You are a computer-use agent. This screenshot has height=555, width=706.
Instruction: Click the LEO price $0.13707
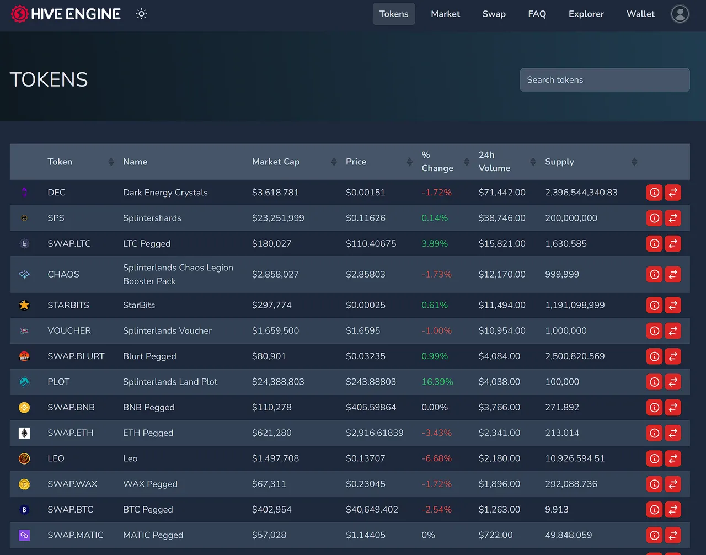366,458
